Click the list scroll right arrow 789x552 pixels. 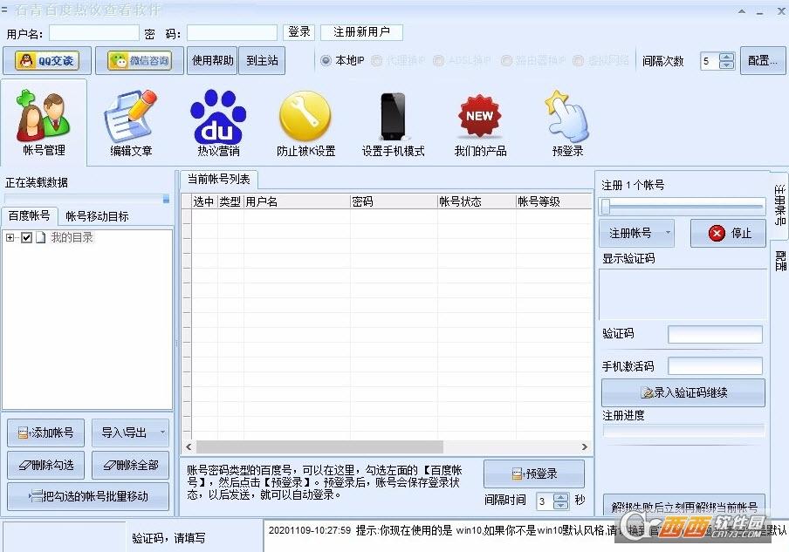coord(584,447)
